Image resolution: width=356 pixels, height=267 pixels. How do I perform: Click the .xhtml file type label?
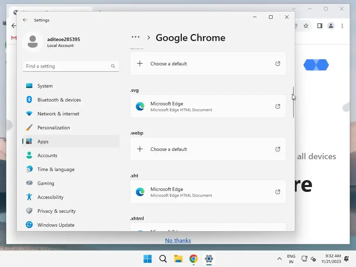tap(137, 218)
